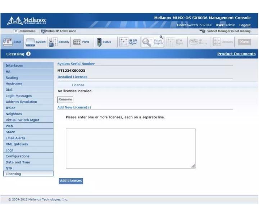This screenshot has width=259, height=216.
Task: Open Login Messages sidebar item
Action: point(28,96)
